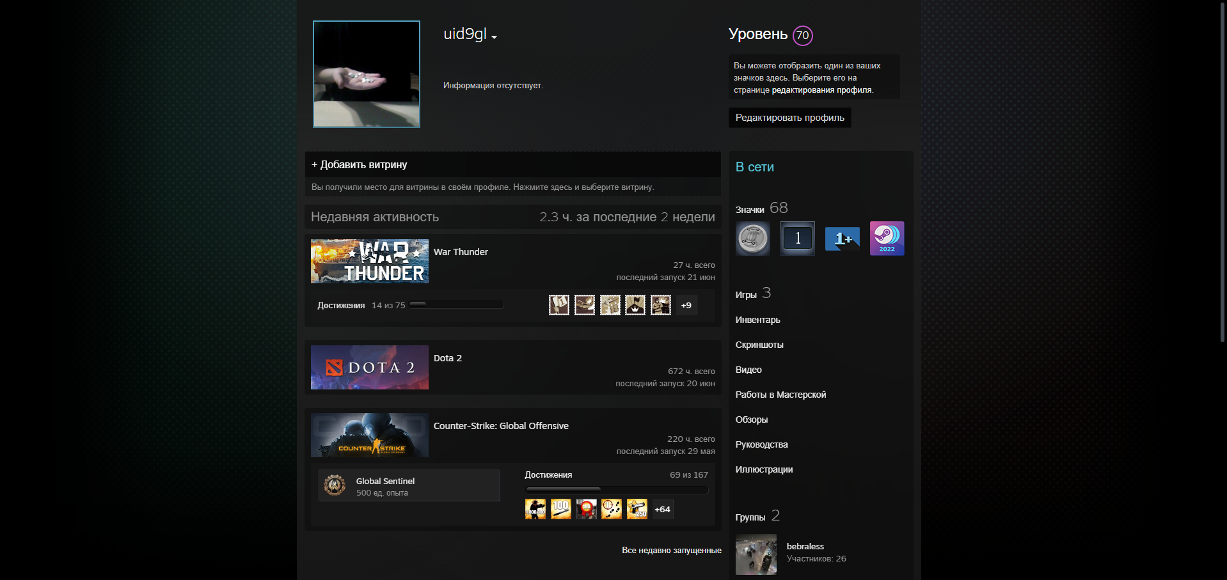Open 'Все недавно запущенные' link
This screenshot has height=580, width=1227.
coord(672,551)
